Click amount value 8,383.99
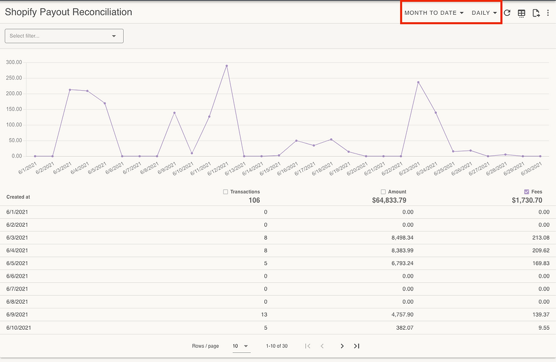The image size is (556, 362). [402, 250]
